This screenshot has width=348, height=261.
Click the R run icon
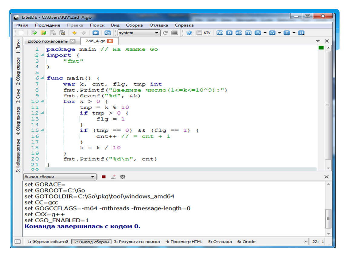click(x=229, y=33)
